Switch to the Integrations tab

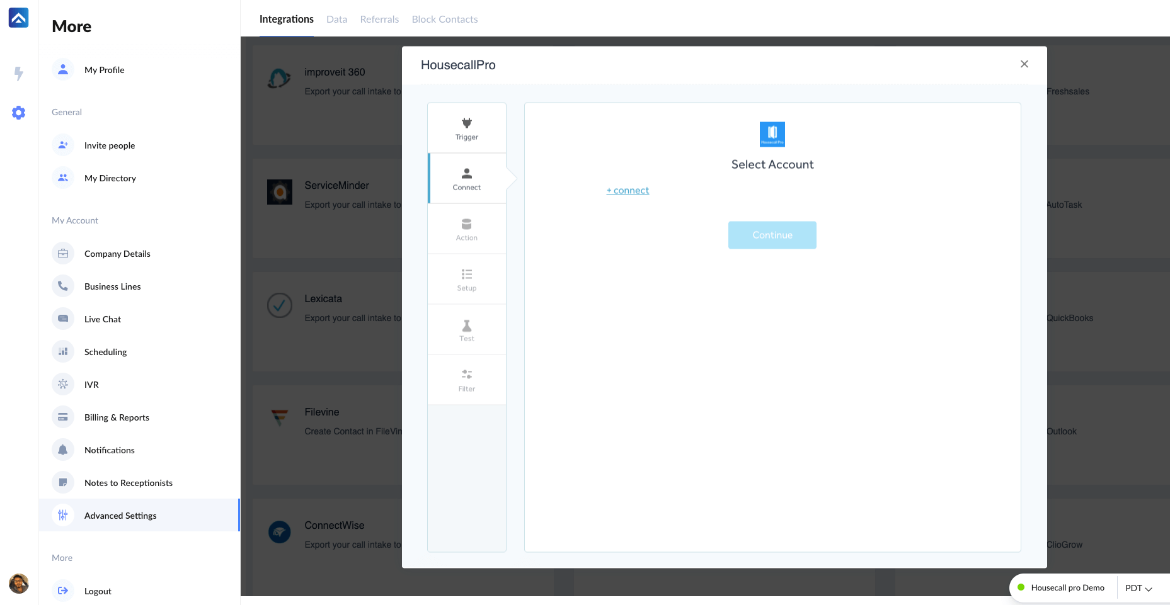pyautogui.click(x=287, y=19)
